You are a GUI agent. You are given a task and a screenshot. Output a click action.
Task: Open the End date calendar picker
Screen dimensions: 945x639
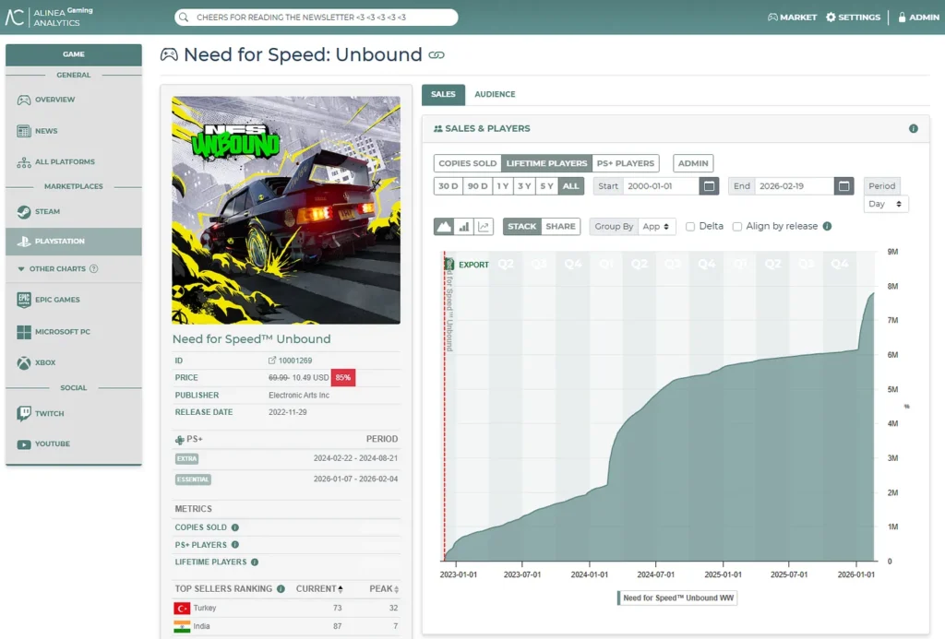[843, 186]
